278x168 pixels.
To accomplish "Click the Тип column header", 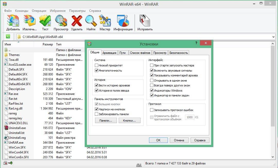I will point(70,44).
